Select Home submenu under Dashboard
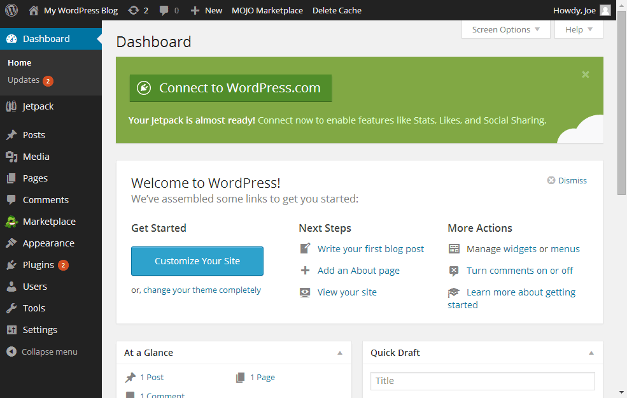 click(x=19, y=63)
